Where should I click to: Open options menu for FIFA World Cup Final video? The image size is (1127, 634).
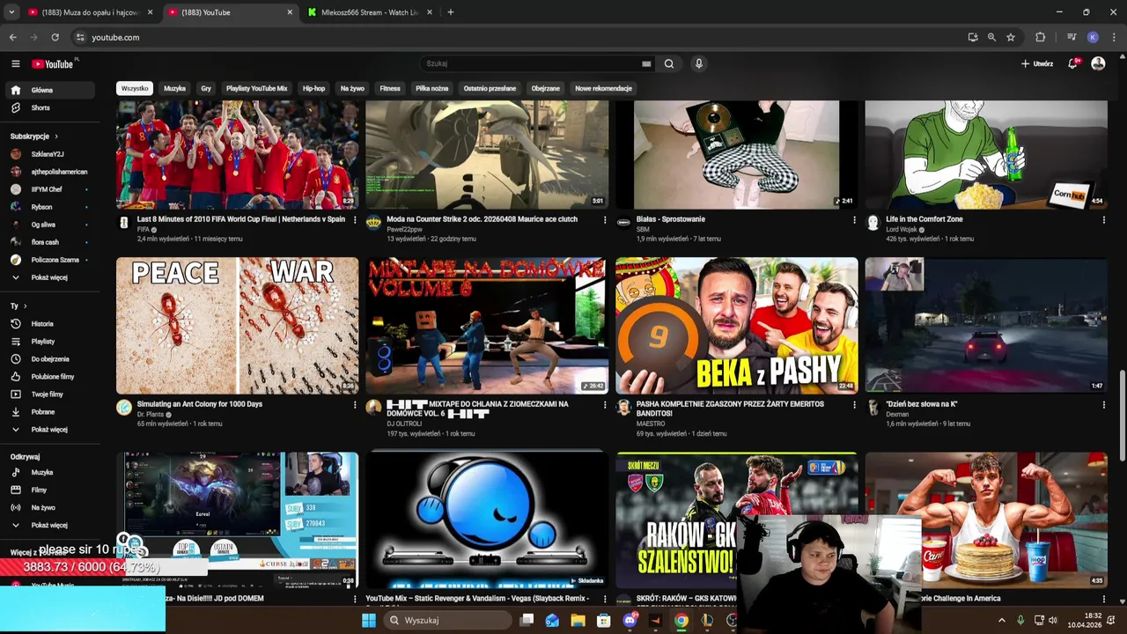pos(355,220)
